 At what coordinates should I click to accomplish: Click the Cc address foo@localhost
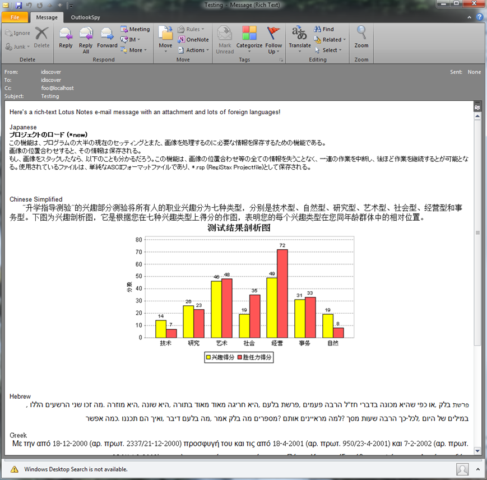coord(58,88)
